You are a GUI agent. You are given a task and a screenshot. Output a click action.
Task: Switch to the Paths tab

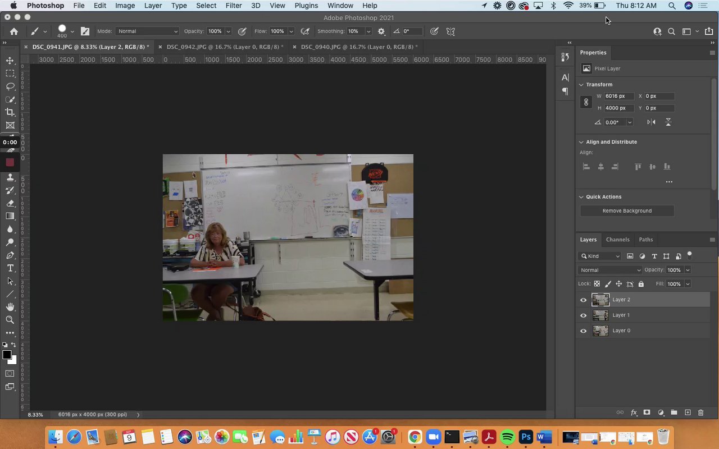[646, 240]
